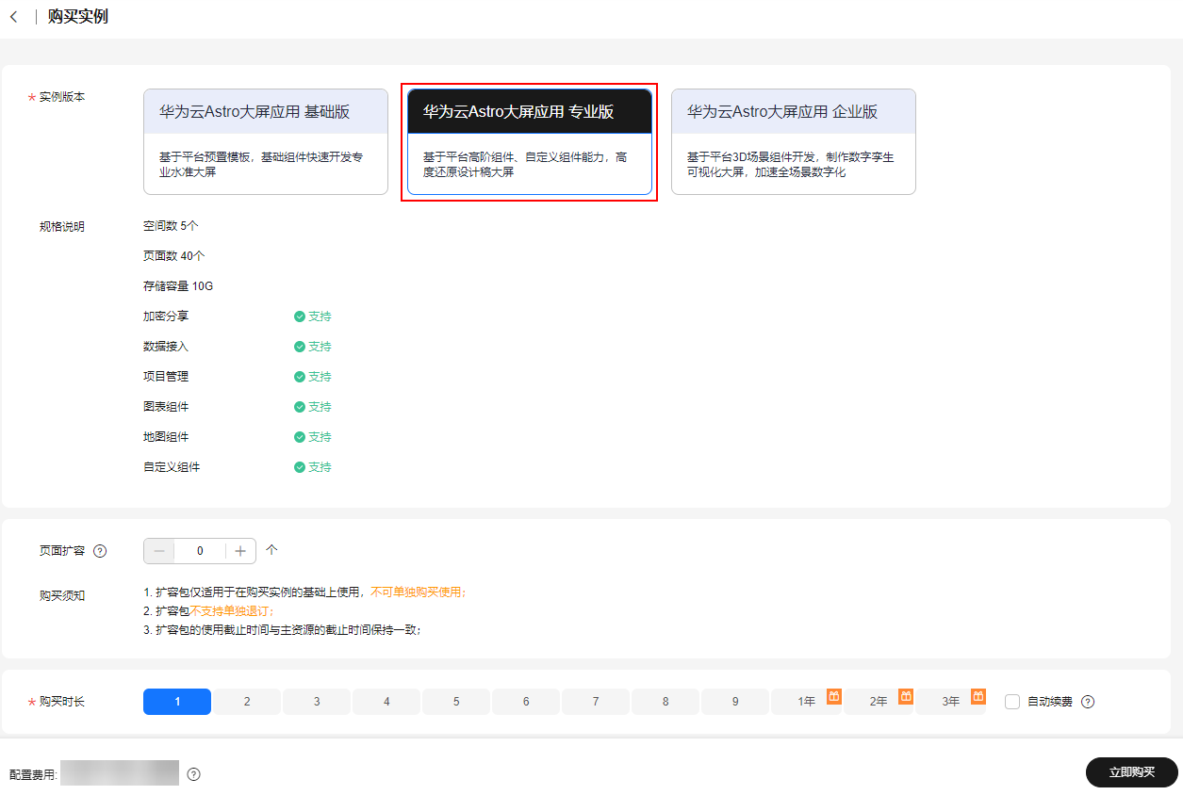1183x795 pixels.
Task: Click the 规格说明 label
Action: [x=62, y=226]
